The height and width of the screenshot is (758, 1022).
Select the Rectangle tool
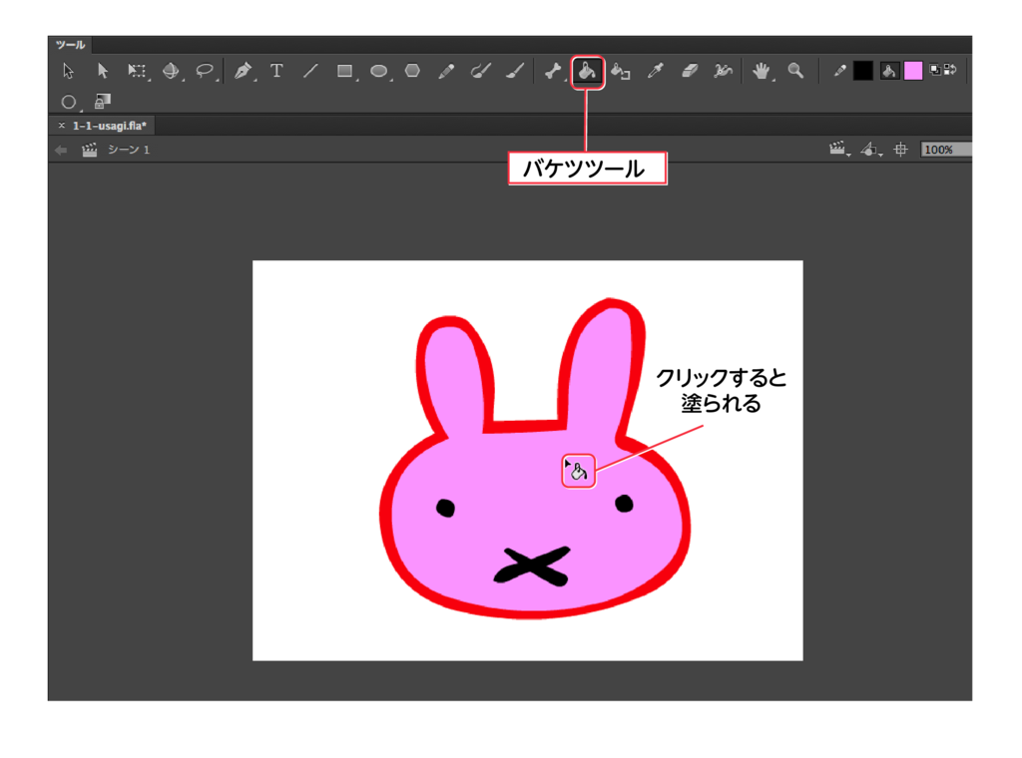tap(344, 71)
